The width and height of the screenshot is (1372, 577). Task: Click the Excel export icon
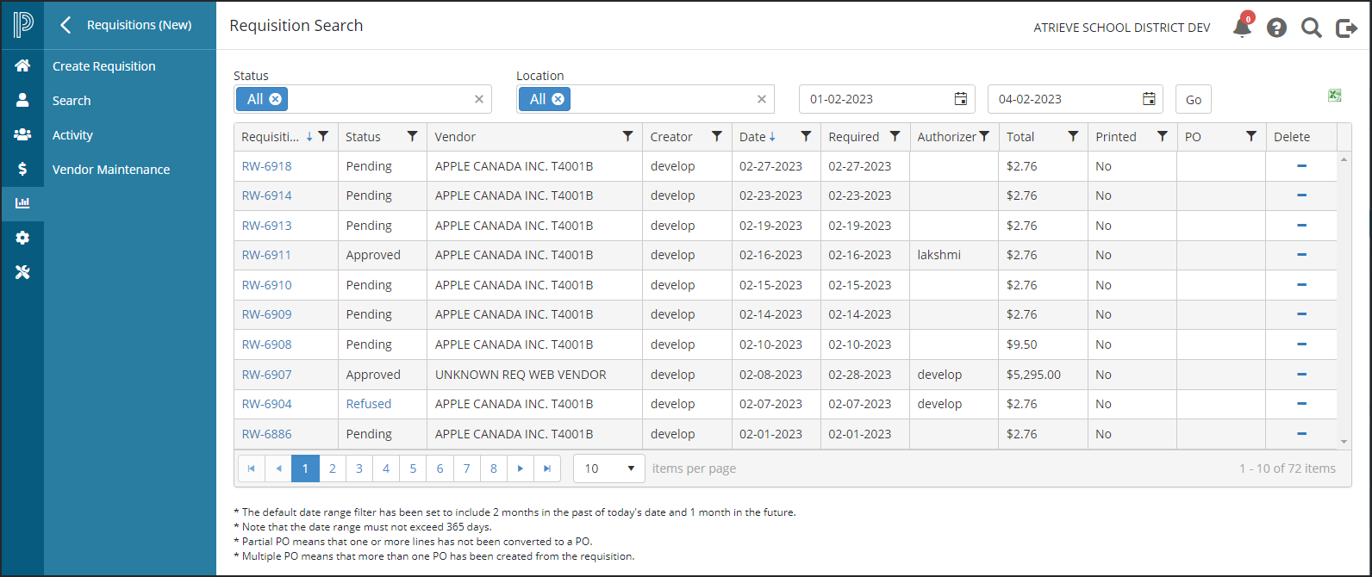pyautogui.click(x=1334, y=96)
